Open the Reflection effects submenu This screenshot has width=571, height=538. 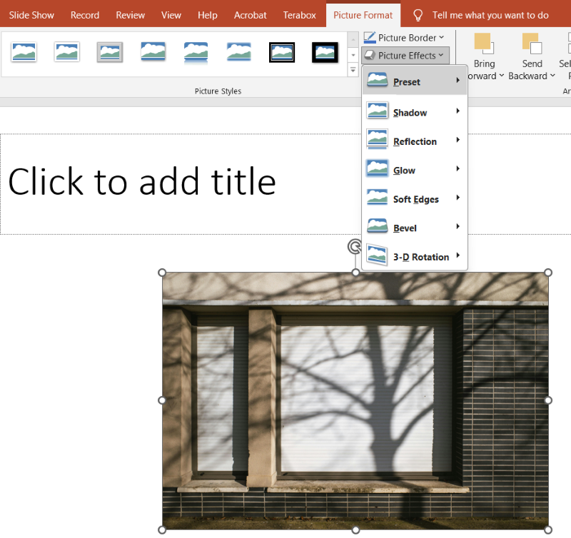tap(415, 141)
